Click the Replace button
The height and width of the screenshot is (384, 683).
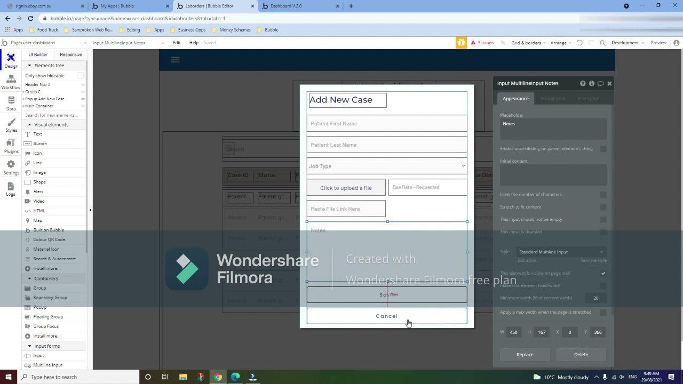coord(525,355)
